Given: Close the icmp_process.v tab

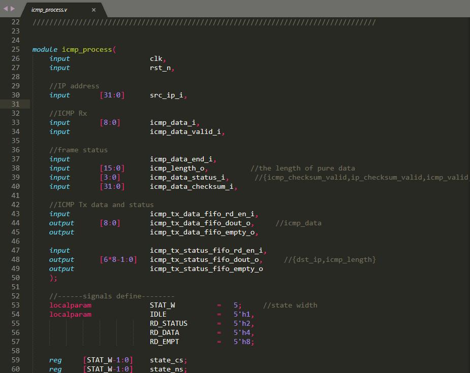Looking at the screenshot, I should (93, 10).
